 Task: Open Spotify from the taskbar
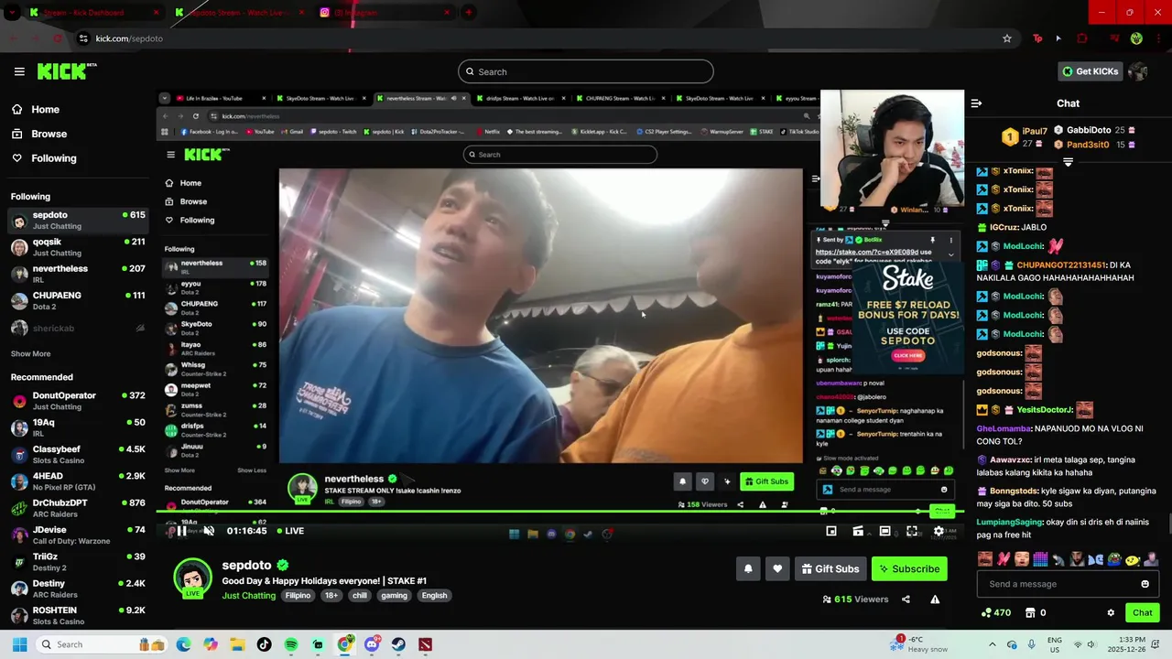point(291,644)
